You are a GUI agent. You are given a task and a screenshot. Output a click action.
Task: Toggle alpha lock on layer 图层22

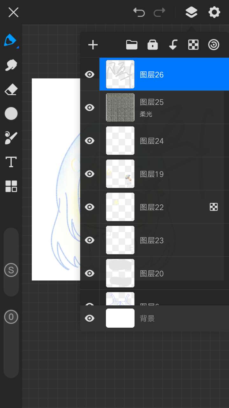(214, 207)
